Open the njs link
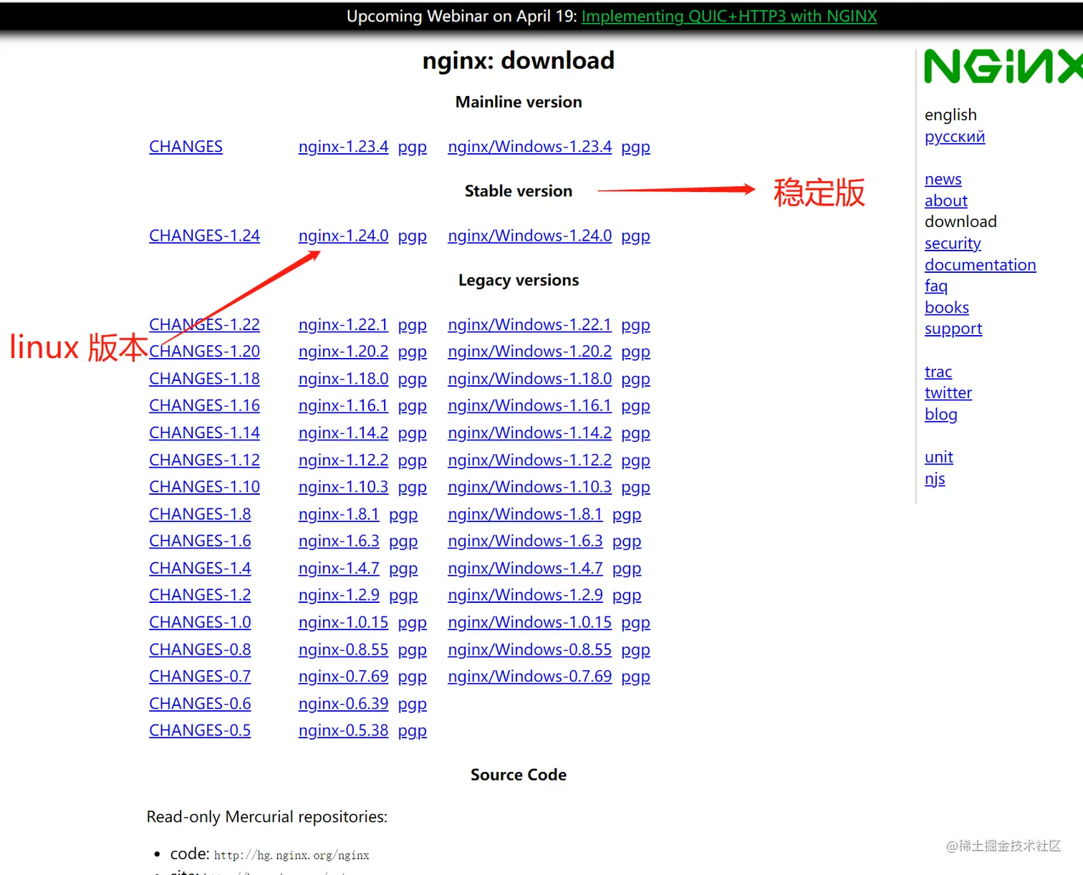 click(935, 479)
